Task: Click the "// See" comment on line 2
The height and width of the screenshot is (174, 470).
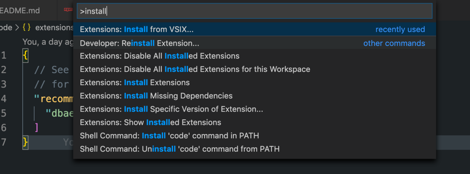Action: pos(51,70)
